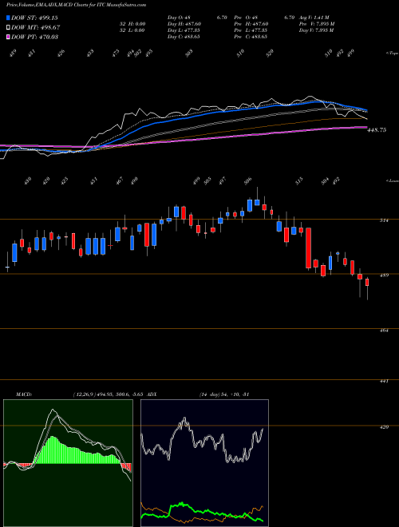Image resolution: width=399 pixels, height=527 pixels.
Task: Click the 441 price level label
Action: (384, 382)
